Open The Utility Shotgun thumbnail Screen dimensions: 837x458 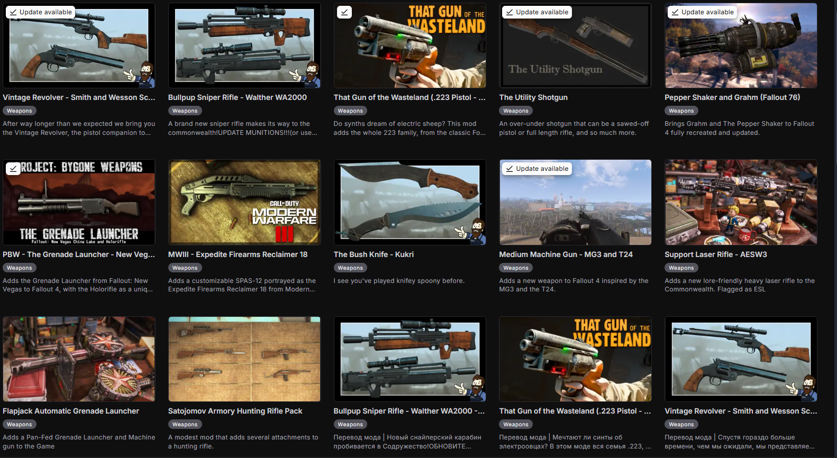(575, 45)
